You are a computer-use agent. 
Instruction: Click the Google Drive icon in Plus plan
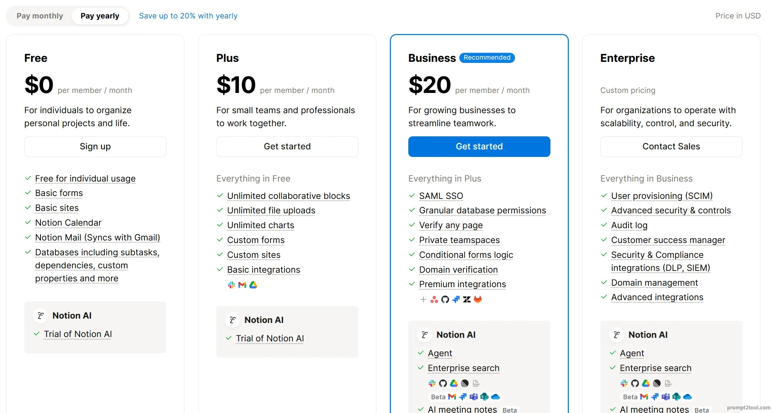pyautogui.click(x=253, y=285)
